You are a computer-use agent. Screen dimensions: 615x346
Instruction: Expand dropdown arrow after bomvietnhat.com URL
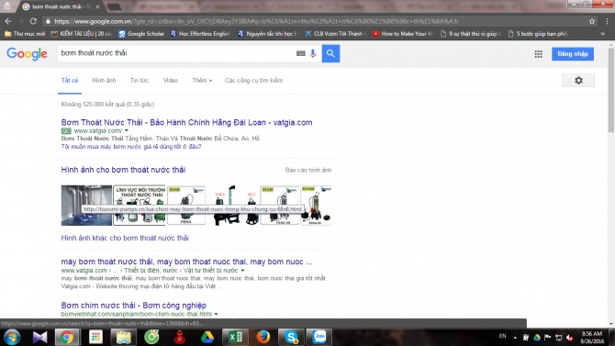(x=216, y=314)
